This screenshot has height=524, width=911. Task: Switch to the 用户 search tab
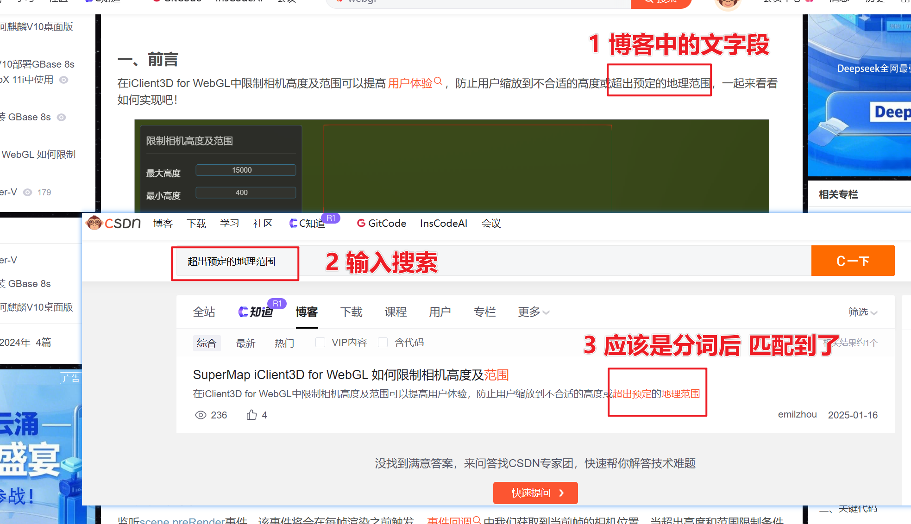coord(440,312)
